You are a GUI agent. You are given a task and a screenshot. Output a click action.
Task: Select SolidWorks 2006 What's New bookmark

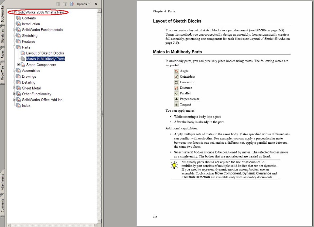(x=41, y=12)
